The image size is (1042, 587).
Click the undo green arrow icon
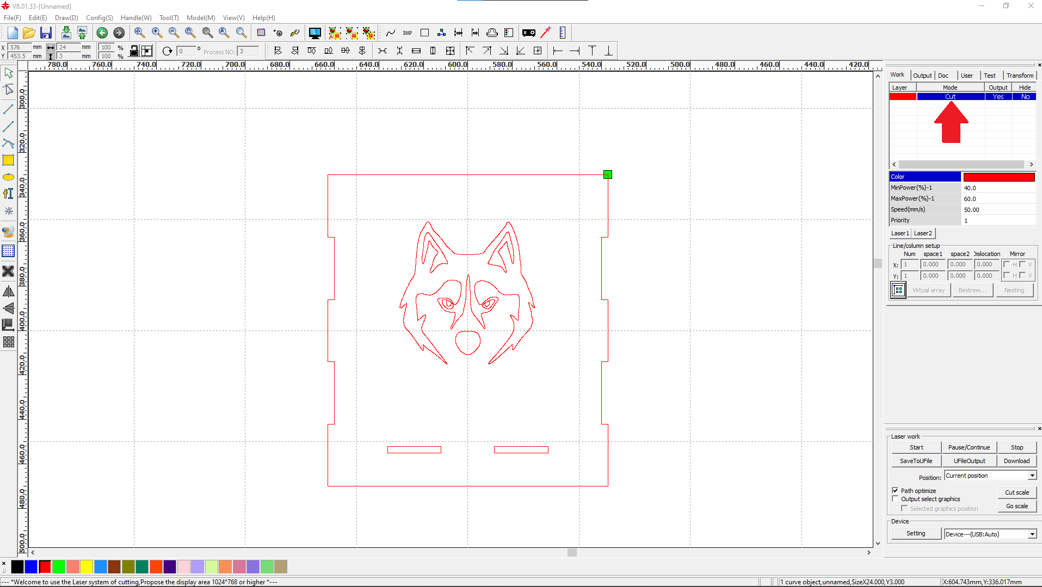[x=102, y=33]
